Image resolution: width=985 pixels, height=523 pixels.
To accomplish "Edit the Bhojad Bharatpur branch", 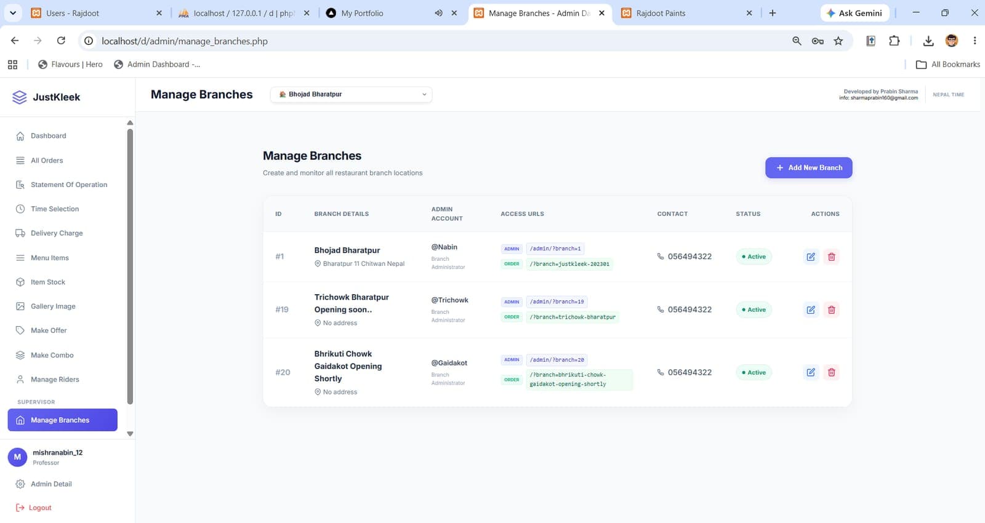I will 811,257.
